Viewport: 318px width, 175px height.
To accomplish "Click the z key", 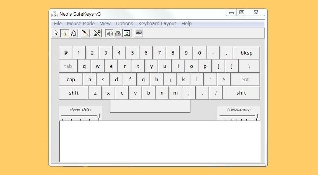I will (x=95, y=93).
